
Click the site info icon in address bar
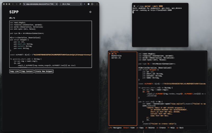pos(24,4)
